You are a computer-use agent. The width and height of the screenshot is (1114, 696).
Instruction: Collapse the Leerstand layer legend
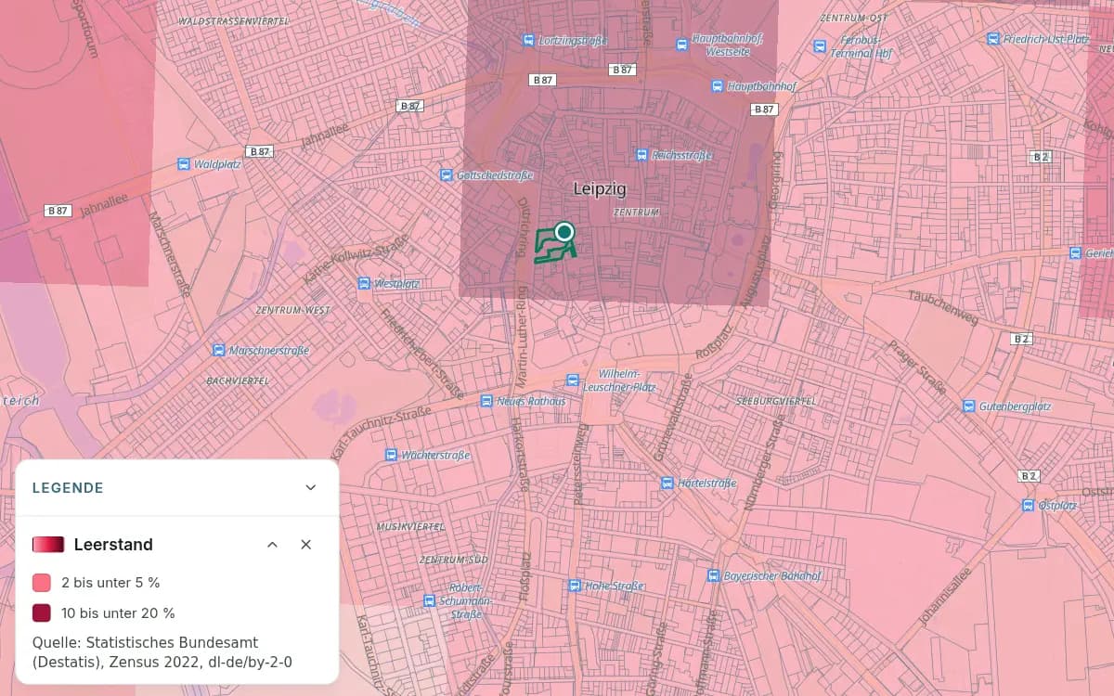272,545
